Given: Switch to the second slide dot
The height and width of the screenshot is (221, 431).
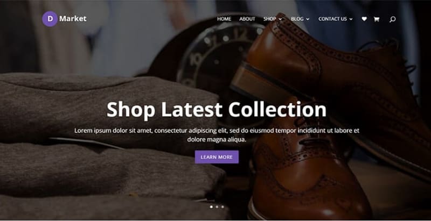Looking at the screenshot, I should [x=217, y=206].
